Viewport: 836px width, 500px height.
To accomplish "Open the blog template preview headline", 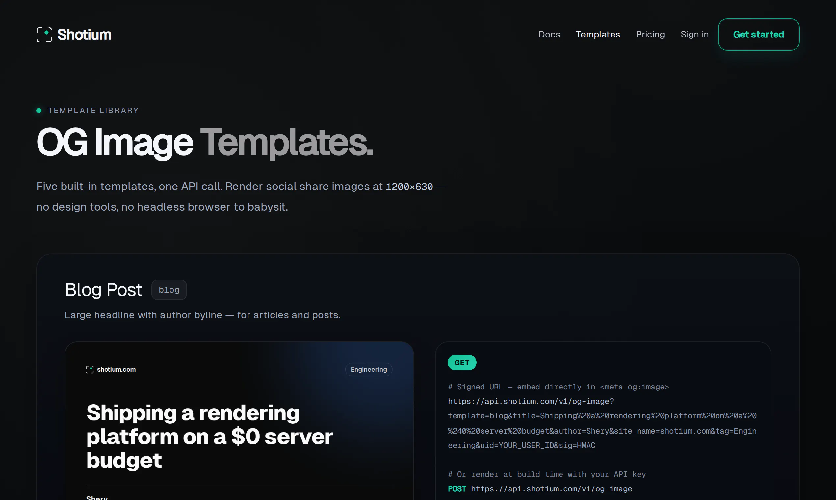I will click(210, 436).
